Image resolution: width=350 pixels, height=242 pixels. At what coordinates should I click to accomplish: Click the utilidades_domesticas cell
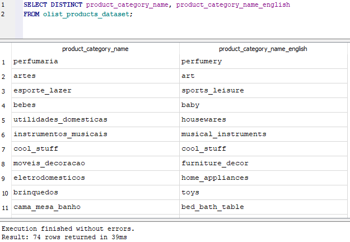coord(95,120)
